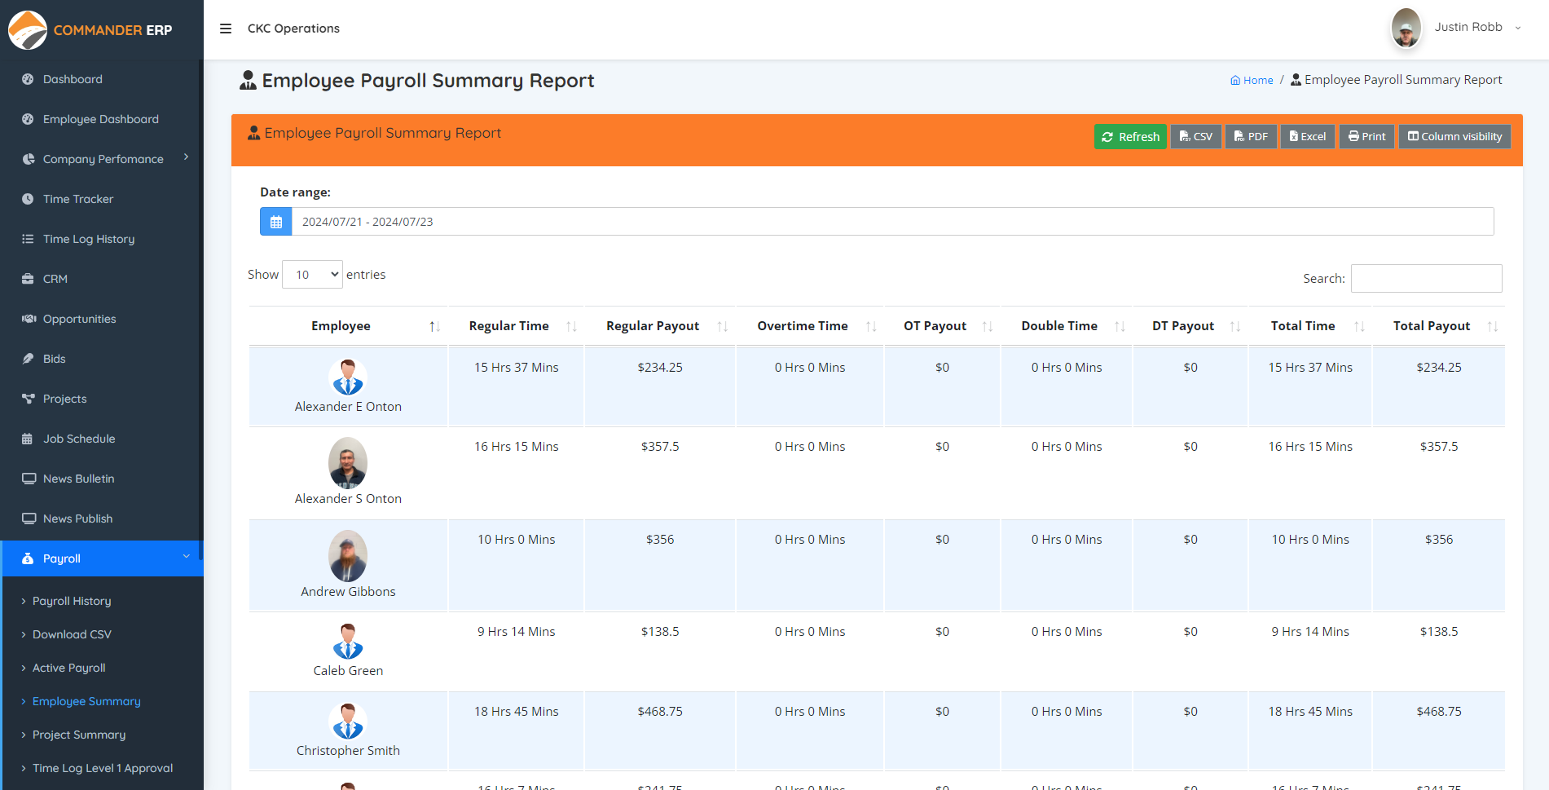The image size is (1549, 790).
Task: Sort by Total Time column
Action: (1310, 326)
